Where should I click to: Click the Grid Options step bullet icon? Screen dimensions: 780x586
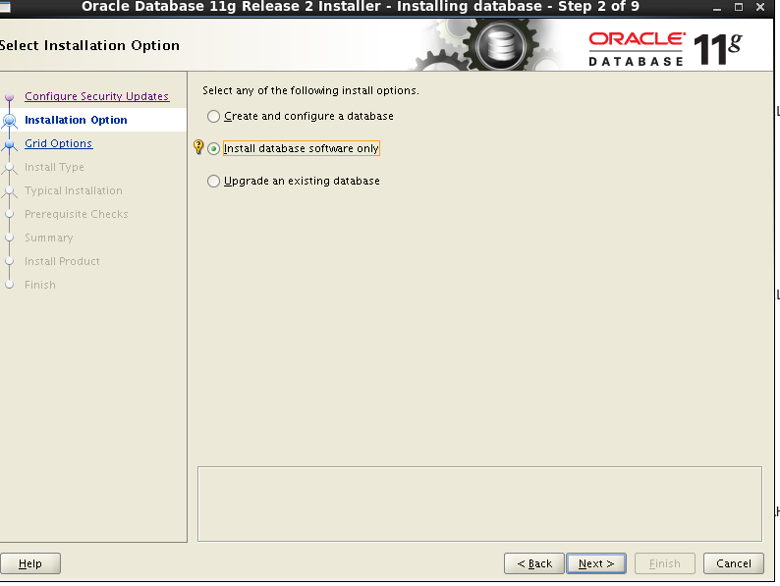10,144
